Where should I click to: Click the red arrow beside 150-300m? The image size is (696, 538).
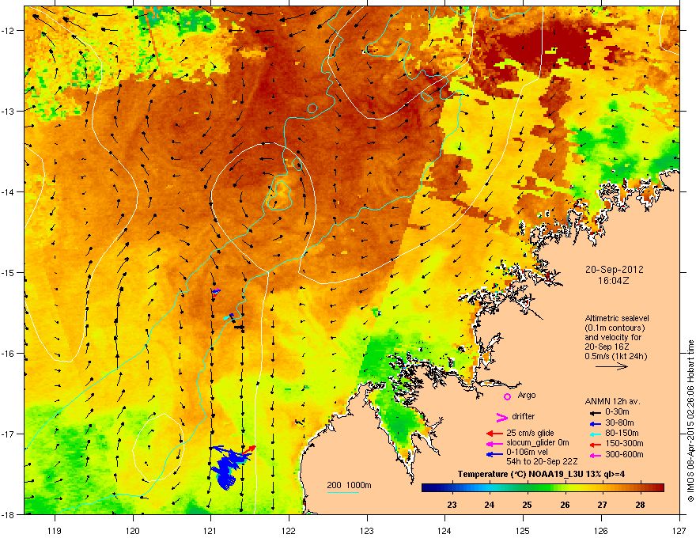tap(594, 445)
